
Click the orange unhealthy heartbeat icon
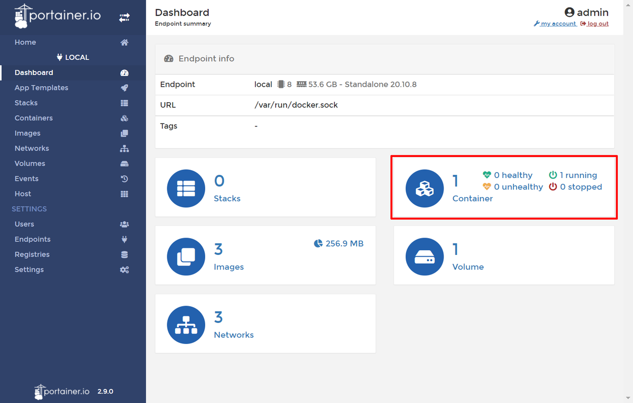pos(487,186)
